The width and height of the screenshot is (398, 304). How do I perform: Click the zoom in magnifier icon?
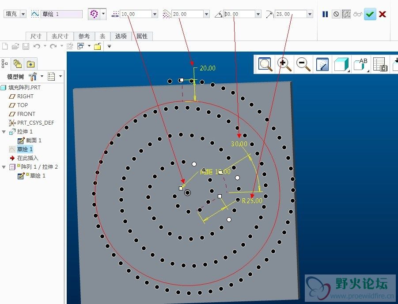click(x=284, y=64)
